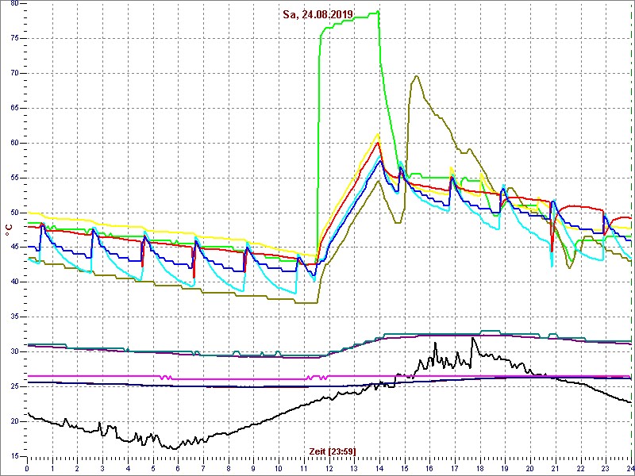Select hour 3 on the time axis
Screen dimensions: 635x476
click(102, 467)
